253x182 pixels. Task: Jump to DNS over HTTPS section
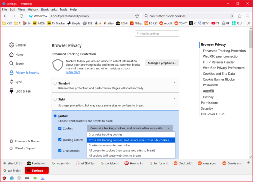tap(213, 114)
